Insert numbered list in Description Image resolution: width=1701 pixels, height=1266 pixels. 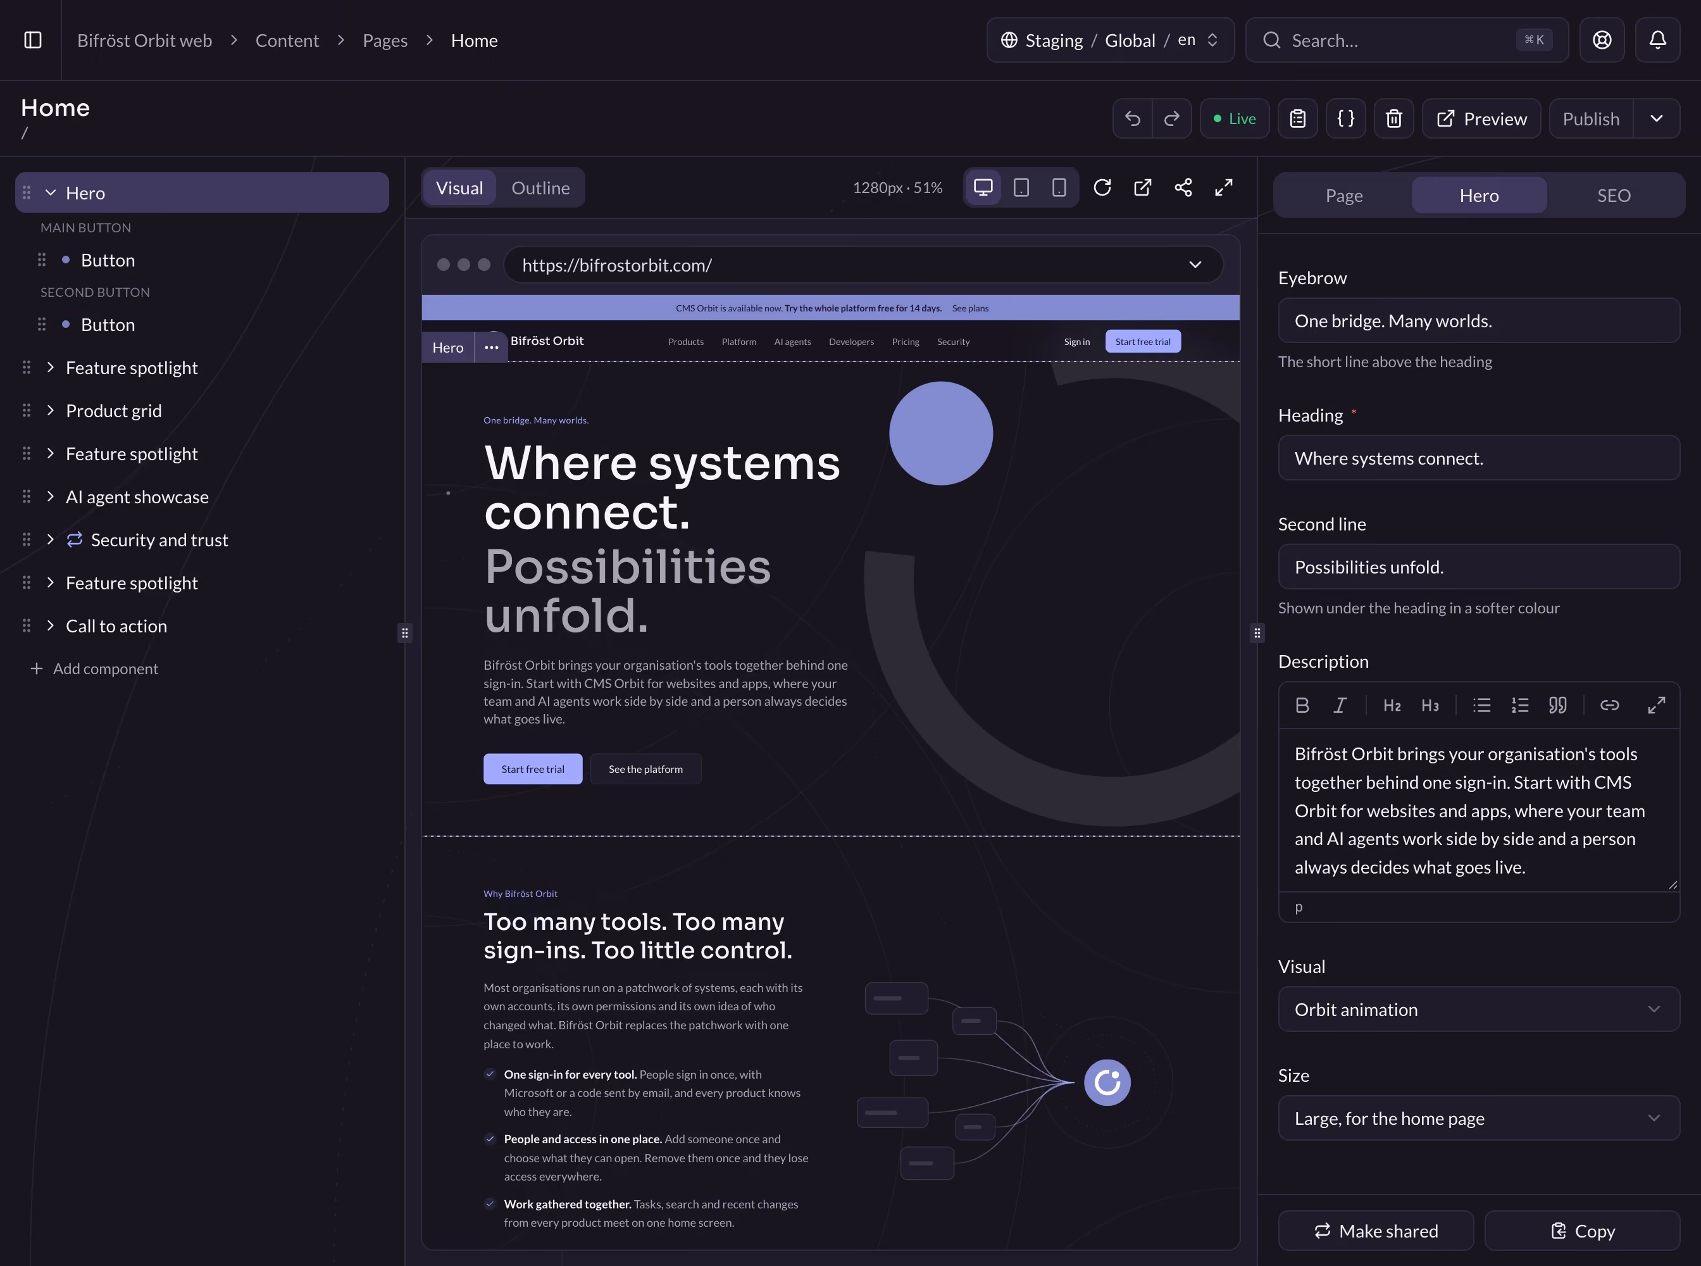click(x=1519, y=705)
